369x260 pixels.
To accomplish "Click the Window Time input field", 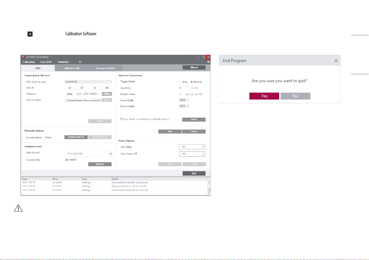I will [x=182, y=94].
